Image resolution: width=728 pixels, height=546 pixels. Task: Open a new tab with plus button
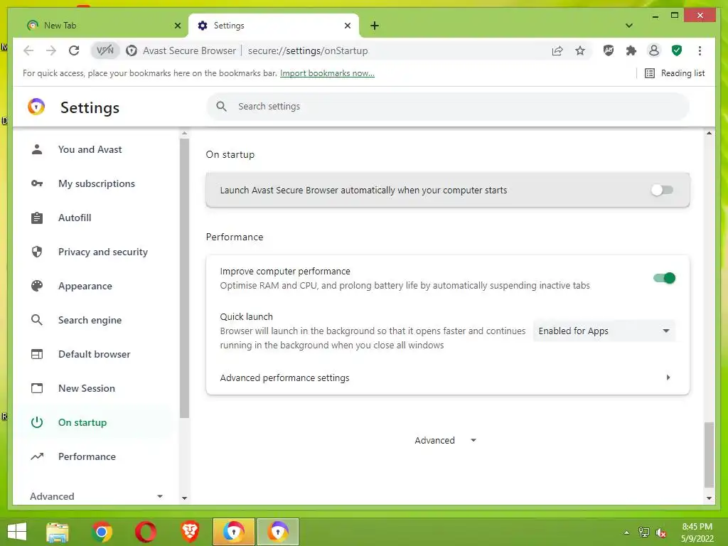pos(375,26)
